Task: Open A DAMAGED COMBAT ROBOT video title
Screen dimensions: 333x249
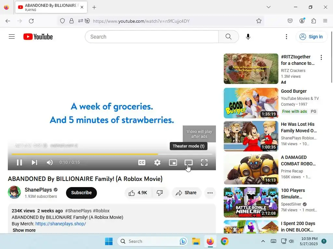Action: click(x=298, y=160)
